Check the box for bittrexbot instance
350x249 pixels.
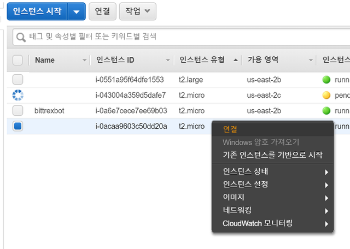coord(17,111)
